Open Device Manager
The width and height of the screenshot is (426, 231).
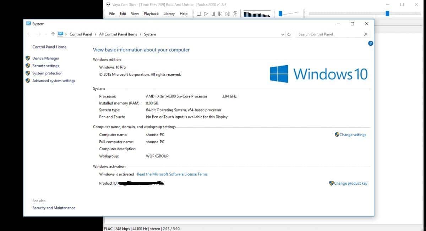(46, 58)
